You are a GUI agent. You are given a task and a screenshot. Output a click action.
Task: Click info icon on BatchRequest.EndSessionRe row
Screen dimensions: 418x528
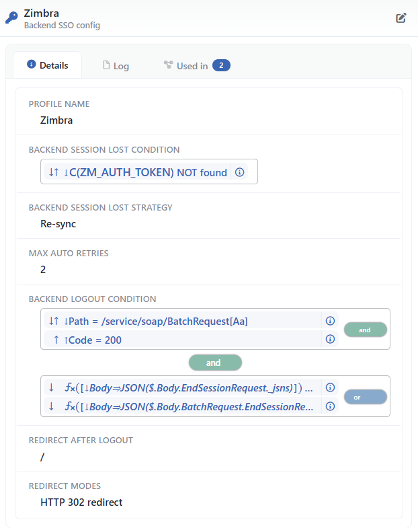tap(330, 406)
